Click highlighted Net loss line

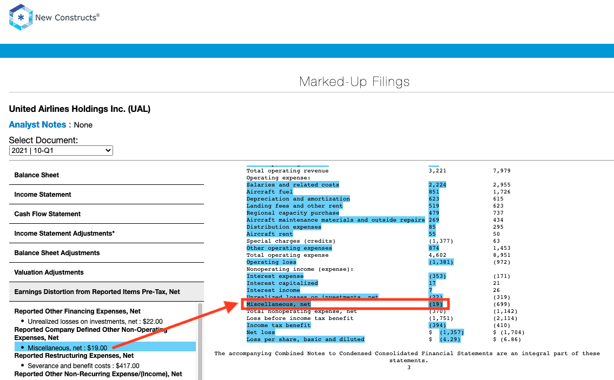(260, 332)
